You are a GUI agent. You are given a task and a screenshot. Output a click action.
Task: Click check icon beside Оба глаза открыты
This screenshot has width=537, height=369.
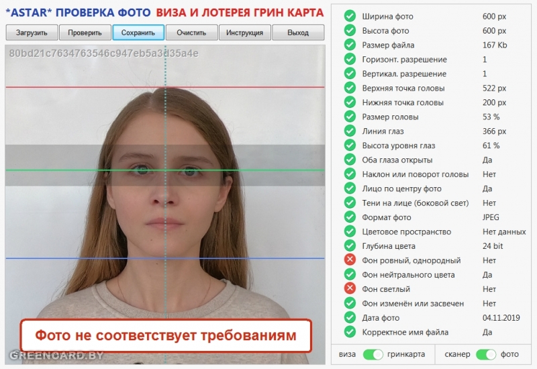pyautogui.click(x=350, y=160)
